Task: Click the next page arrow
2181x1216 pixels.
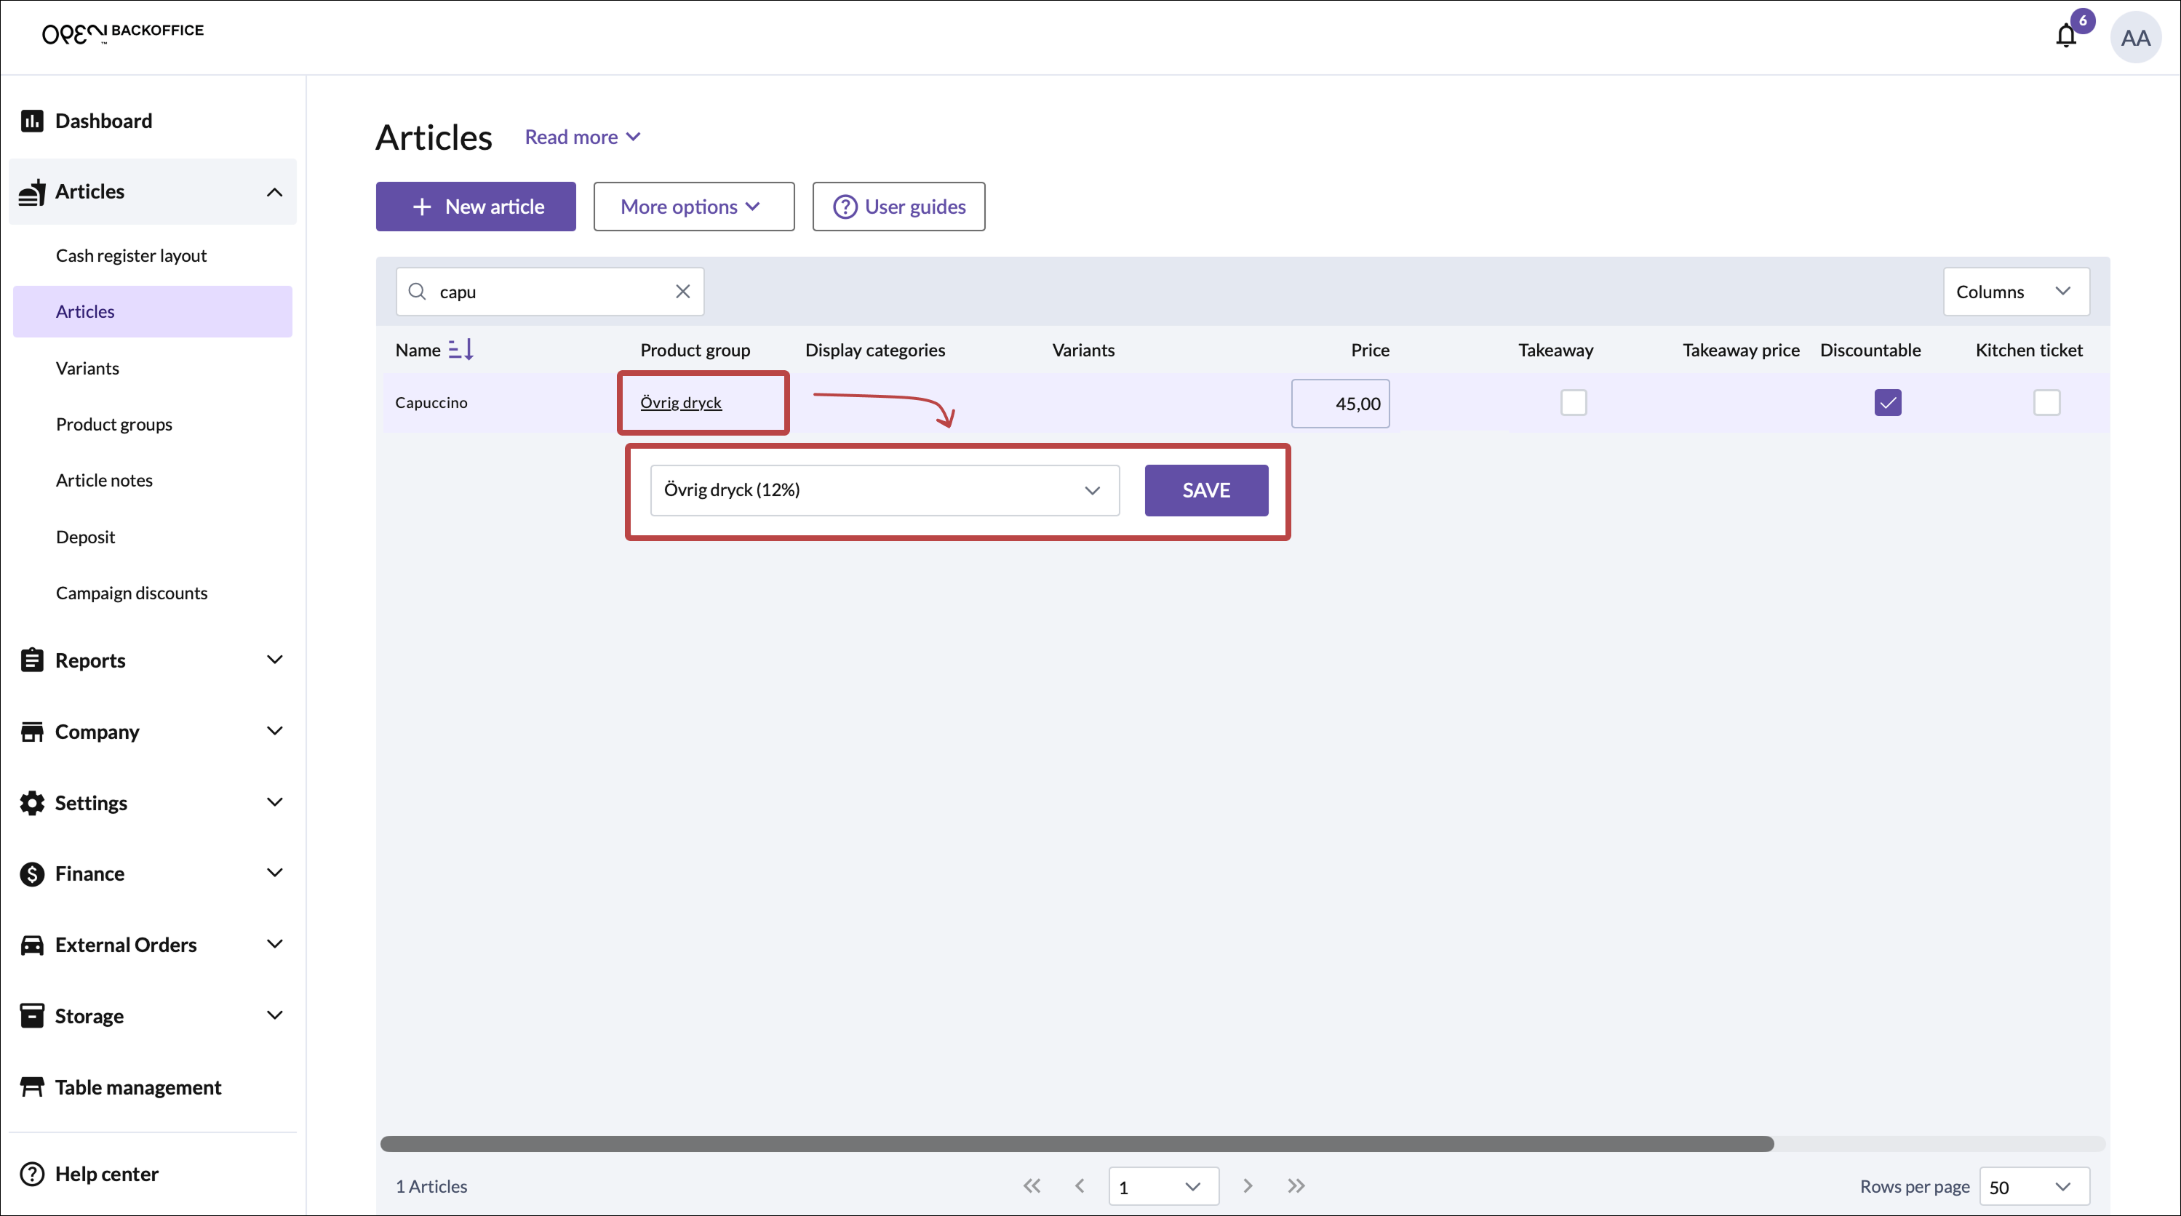Action: pyautogui.click(x=1247, y=1185)
